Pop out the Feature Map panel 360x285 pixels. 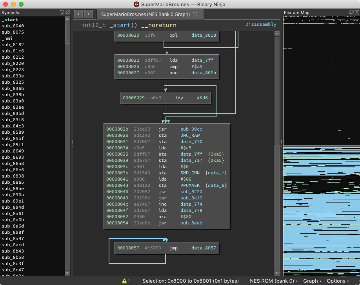pos(351,13)
